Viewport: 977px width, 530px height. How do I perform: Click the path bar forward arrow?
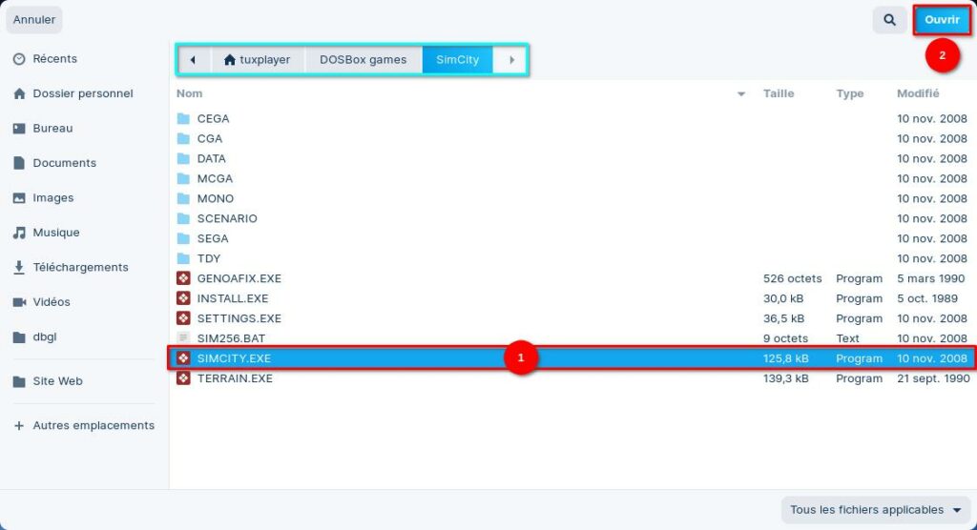click(x=511, y=60)
